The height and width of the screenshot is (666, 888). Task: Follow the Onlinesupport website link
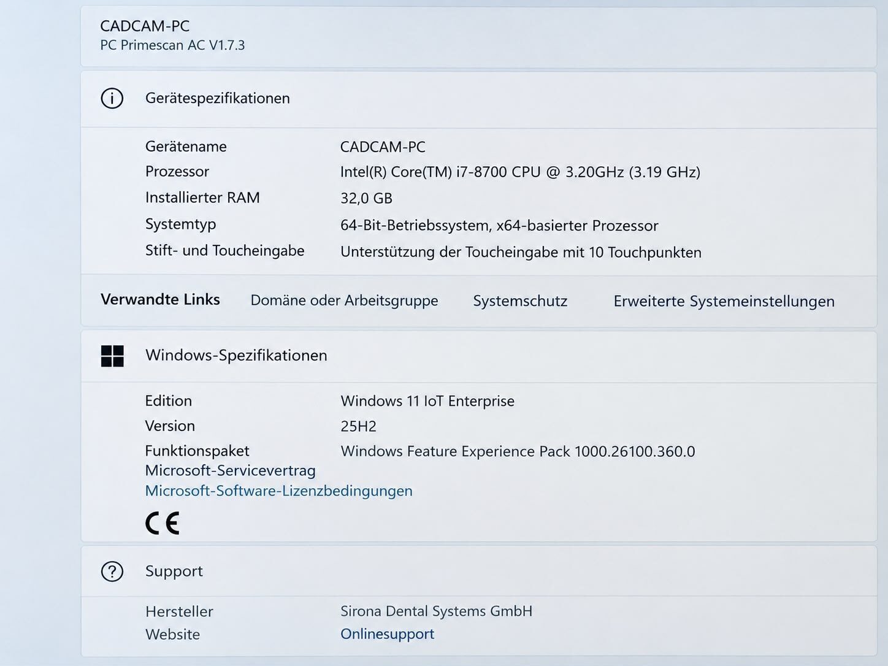pos(387,633)
